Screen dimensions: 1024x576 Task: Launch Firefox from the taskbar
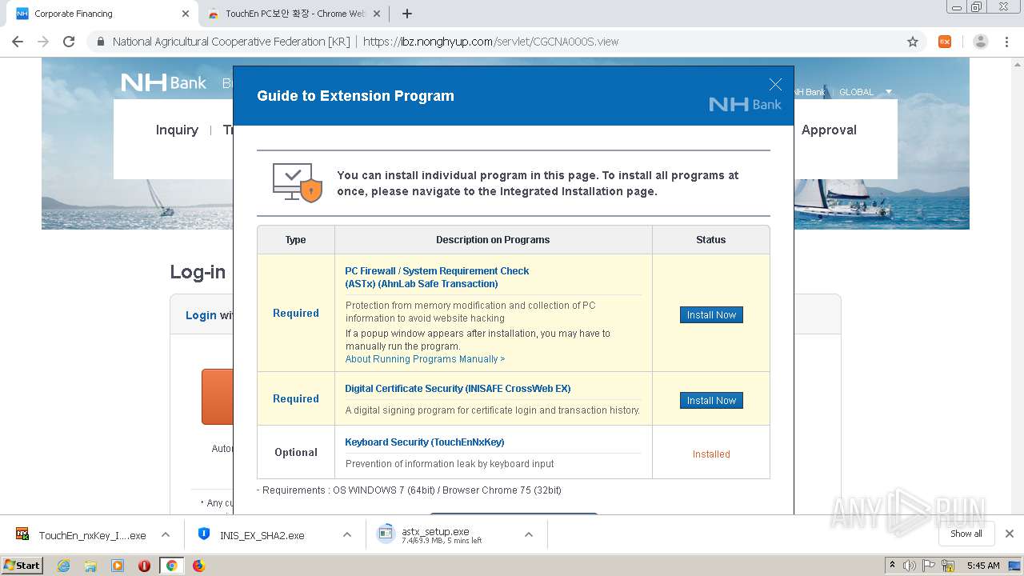click(198, 566)
